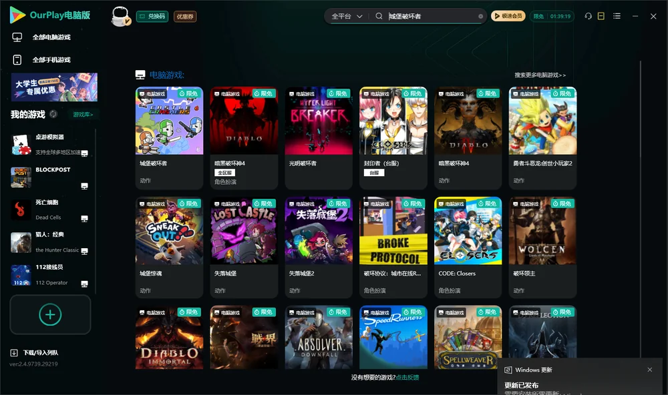The image size is (668, 395).
Task: Open the Broke Protocol game card
Action: 393,248
